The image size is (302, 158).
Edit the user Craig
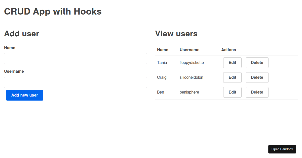[x=232, y=77]
